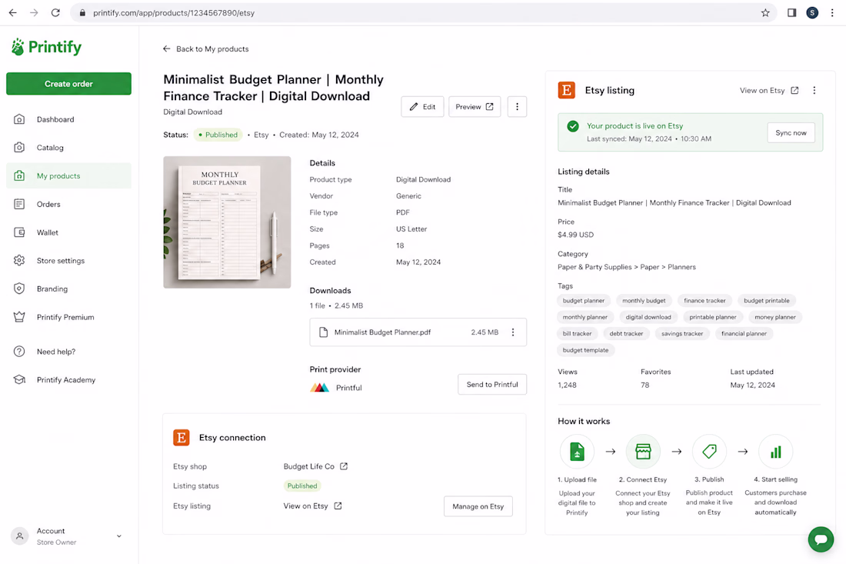Click the 'digital download' tag
The height and width of the screenshot is (564, 846).
tap(648, 317)
